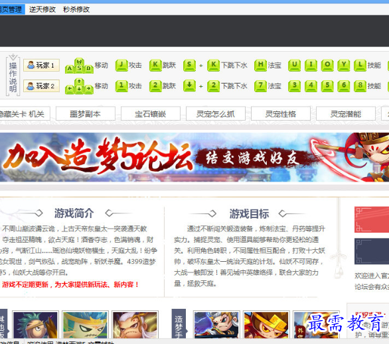The height and width of the screenshot is (344, 389).
Task: Click the 6 skill key icon
Action: point(344,86)
